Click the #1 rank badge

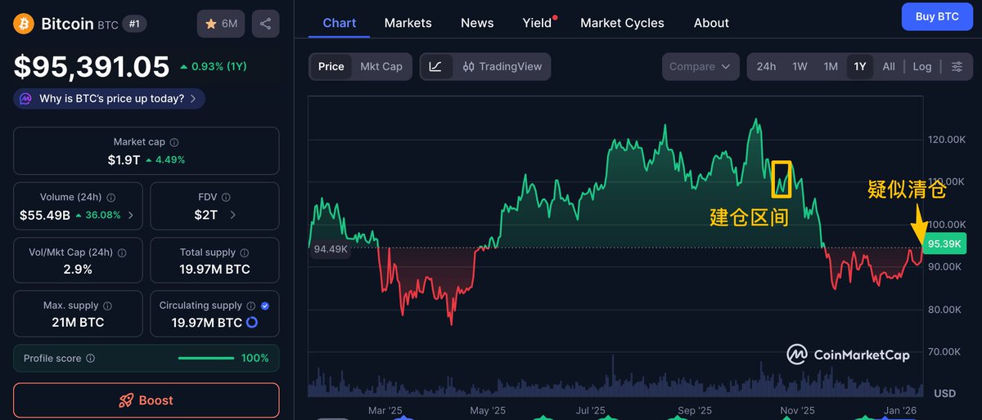coord(135,24)
